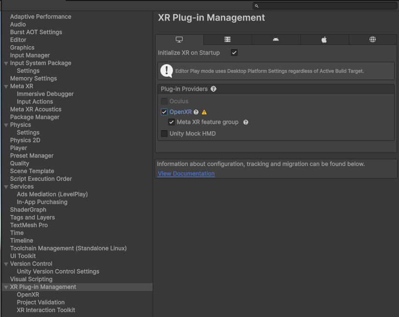Open Immersive Debugger settings
Viewport: 399px width, 317px height.
45,94
